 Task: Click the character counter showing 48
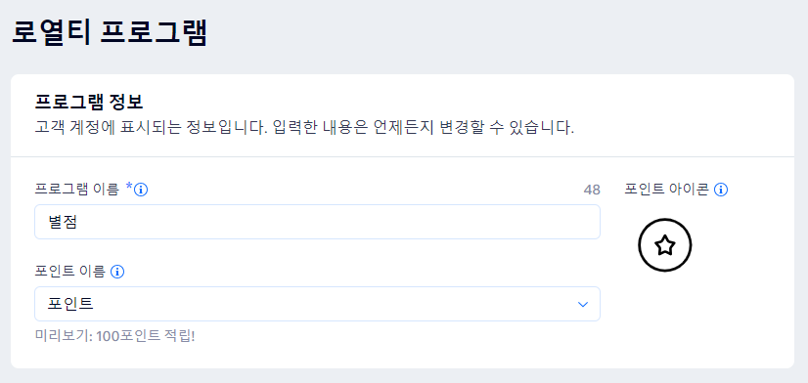pos(592,190)
